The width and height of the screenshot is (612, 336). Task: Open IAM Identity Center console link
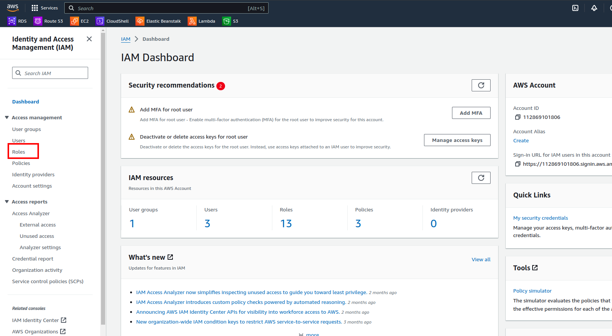(39, 320)
